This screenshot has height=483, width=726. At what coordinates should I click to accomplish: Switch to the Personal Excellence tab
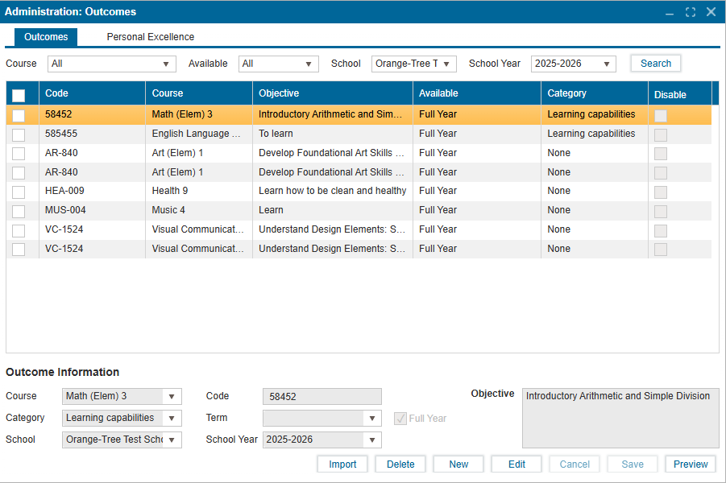pyautogui.click(x=151, y=37)
